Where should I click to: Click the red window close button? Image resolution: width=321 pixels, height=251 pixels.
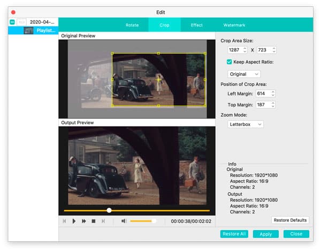click(x=13, y=12)
